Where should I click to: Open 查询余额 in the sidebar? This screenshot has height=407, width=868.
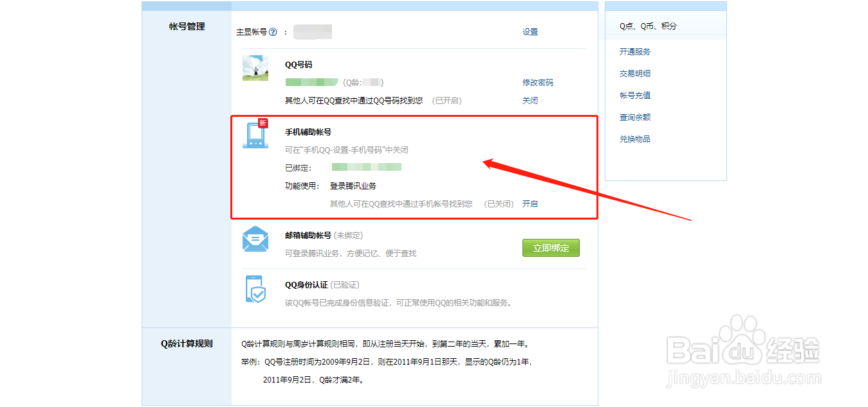(635, 117)
